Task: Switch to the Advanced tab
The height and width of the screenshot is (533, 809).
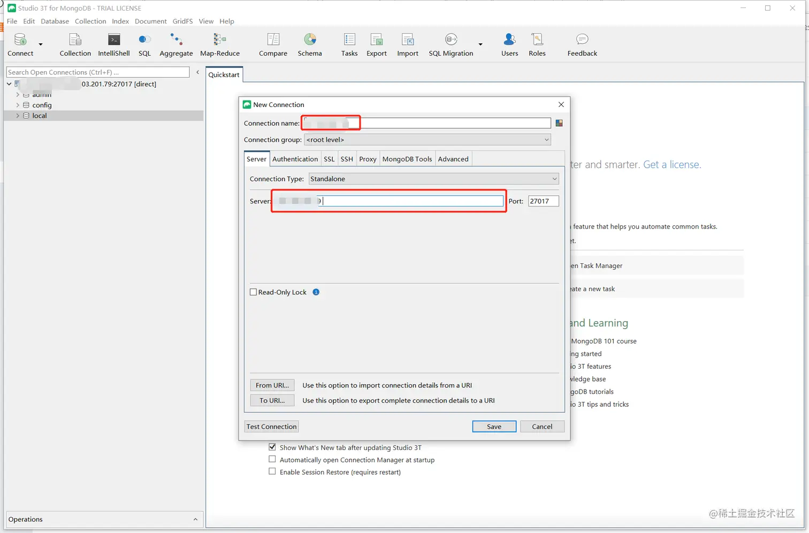Action: coord(453,159)
